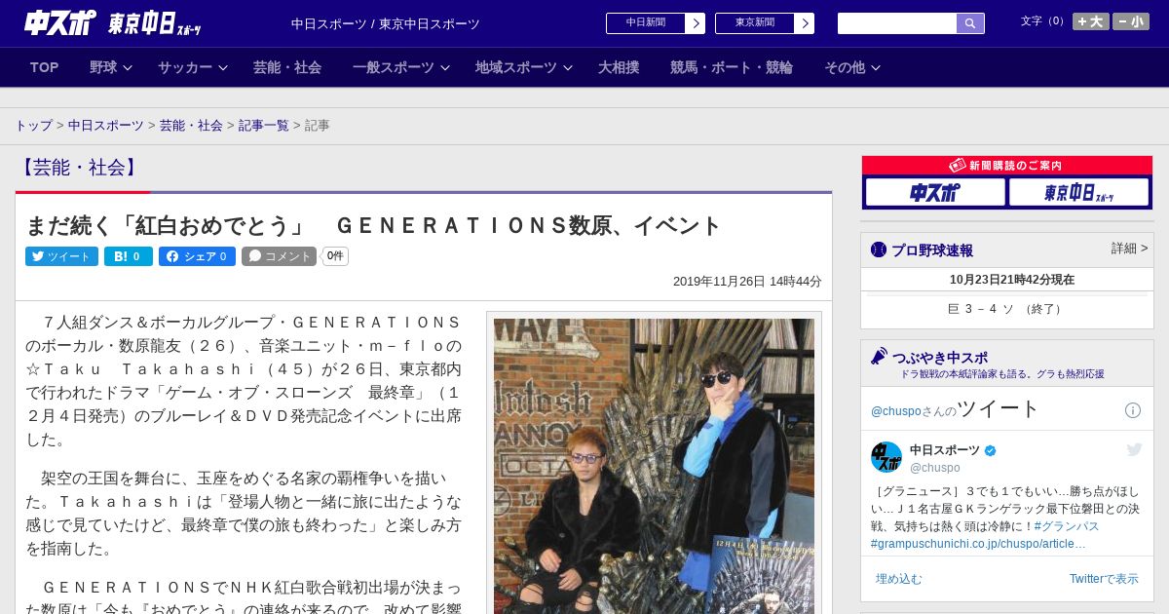Click 中スポ subscription banner button
The width and height of the screenshot is (1169, 614).
935,192
